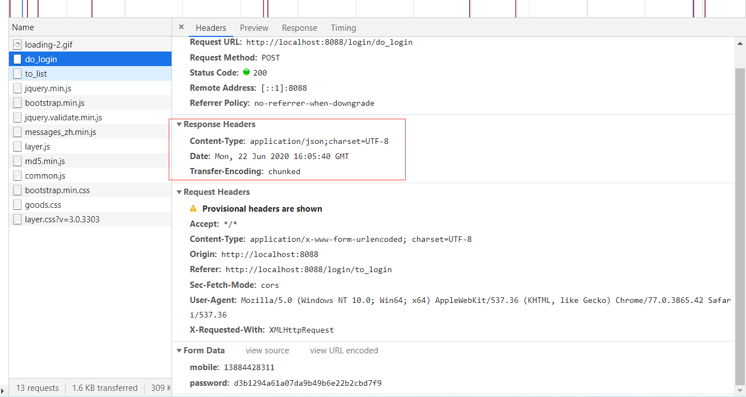The height and width of the screenshot is (397, 746).
Task: Open the Response tab
Action: click(x=299, y=28)
